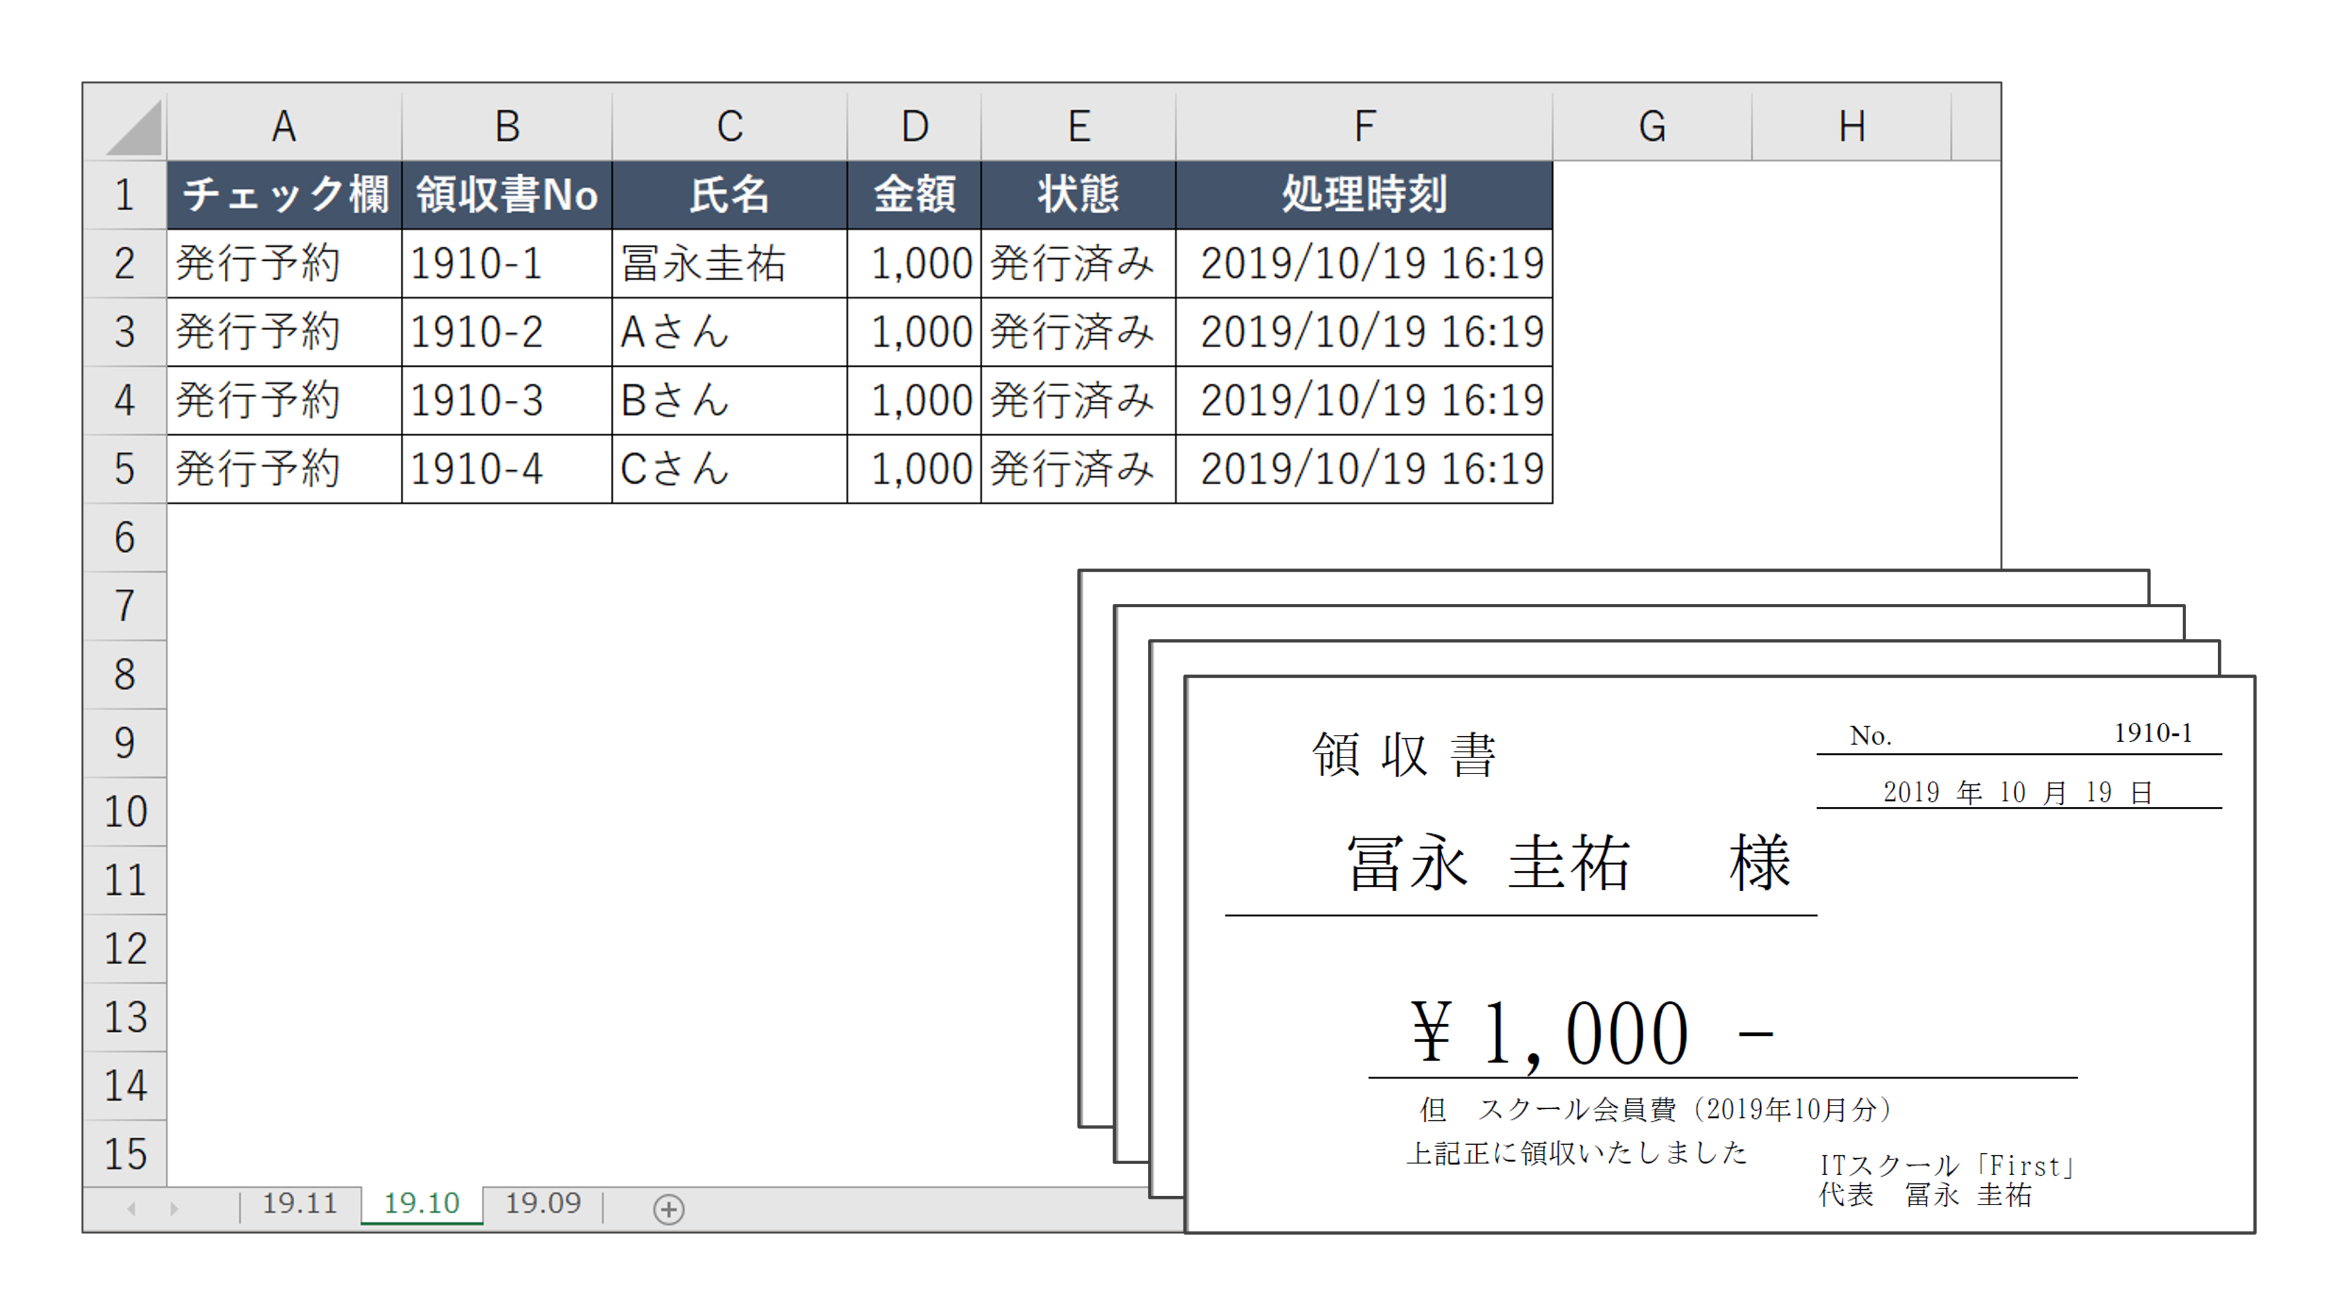Image resolution: width=2337 pixels, height=1315 pixels.
Task: Select the cell containing 1910-2
Action: (x=507, y=332)
